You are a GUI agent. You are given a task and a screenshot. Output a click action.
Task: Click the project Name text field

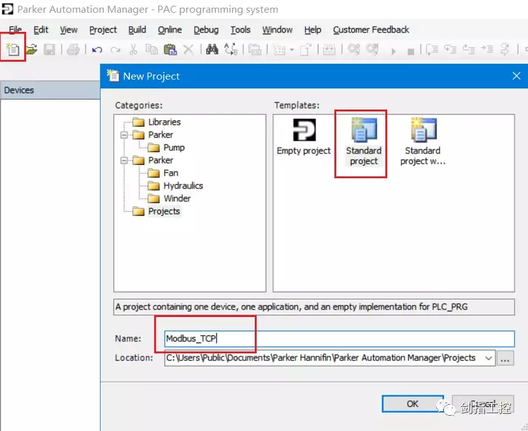[338, 339]
